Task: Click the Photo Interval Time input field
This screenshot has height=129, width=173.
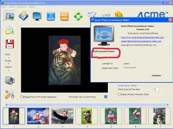Action: pyautogui.click(x=157, y=89)
